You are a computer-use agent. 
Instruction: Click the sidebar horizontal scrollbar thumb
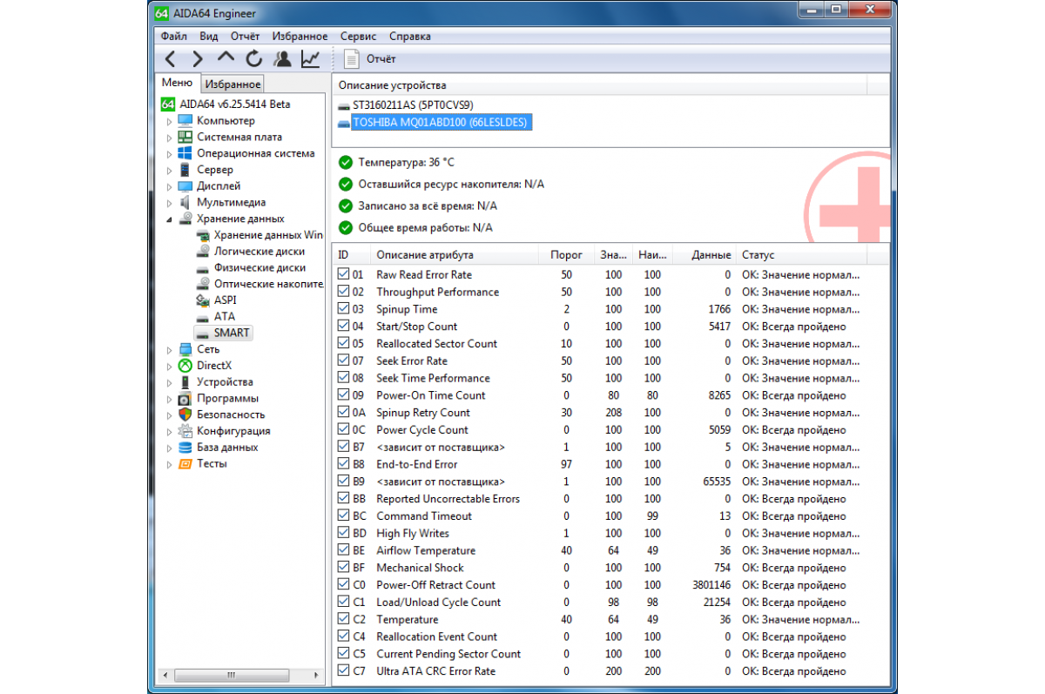[231, 676]
